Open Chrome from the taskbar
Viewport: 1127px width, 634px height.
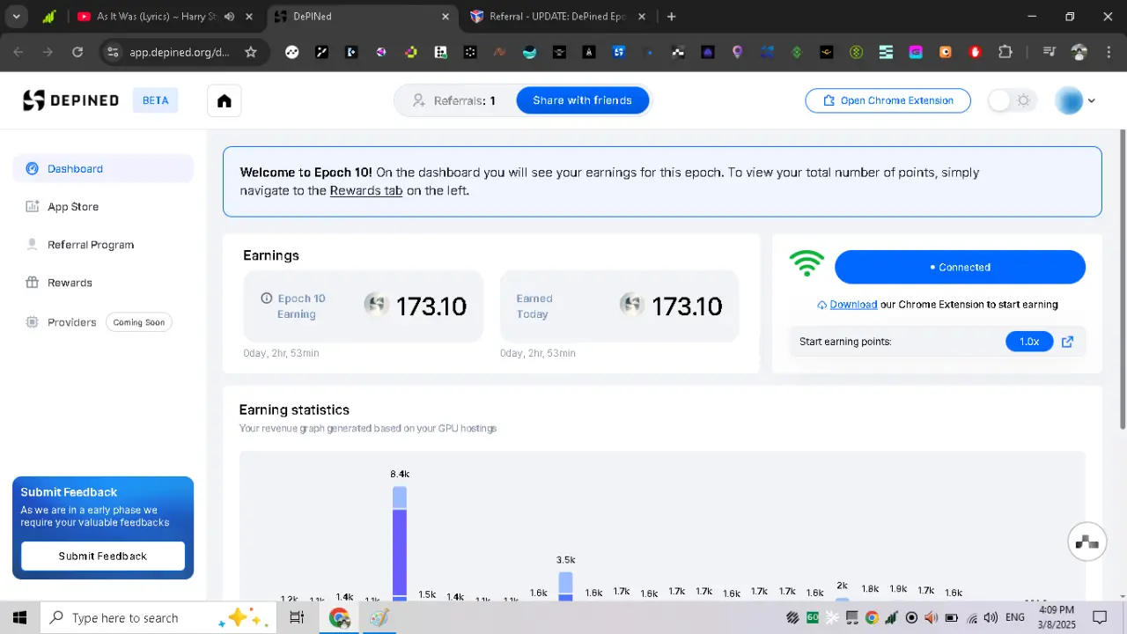coord(340,618)
